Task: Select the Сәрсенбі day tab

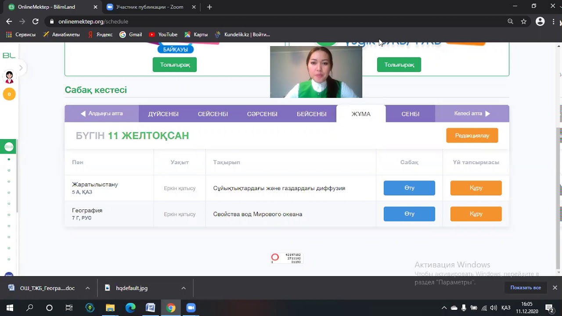Action: point(262,114)
